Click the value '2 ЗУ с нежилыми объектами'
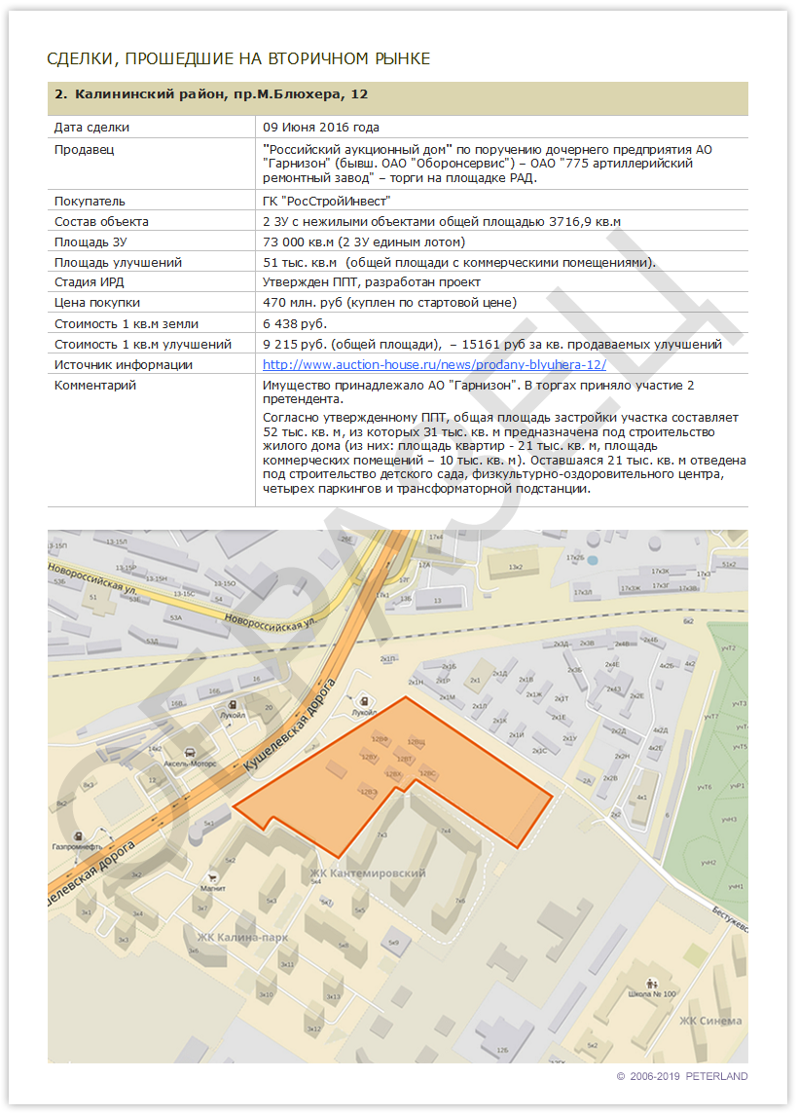This screenshot has width=798, height=1115. 441,222
